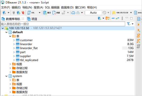Expand the 表 folder under system
Screen dimensions: 142x96
coord(10,80)
